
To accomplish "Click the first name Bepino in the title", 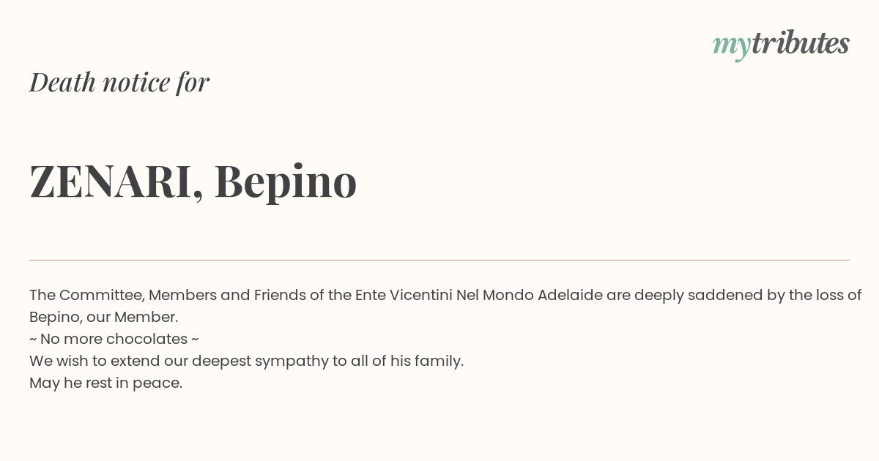I will (286, 182).
